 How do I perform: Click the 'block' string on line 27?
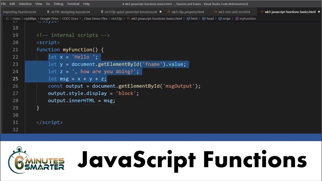pos(126,93)
